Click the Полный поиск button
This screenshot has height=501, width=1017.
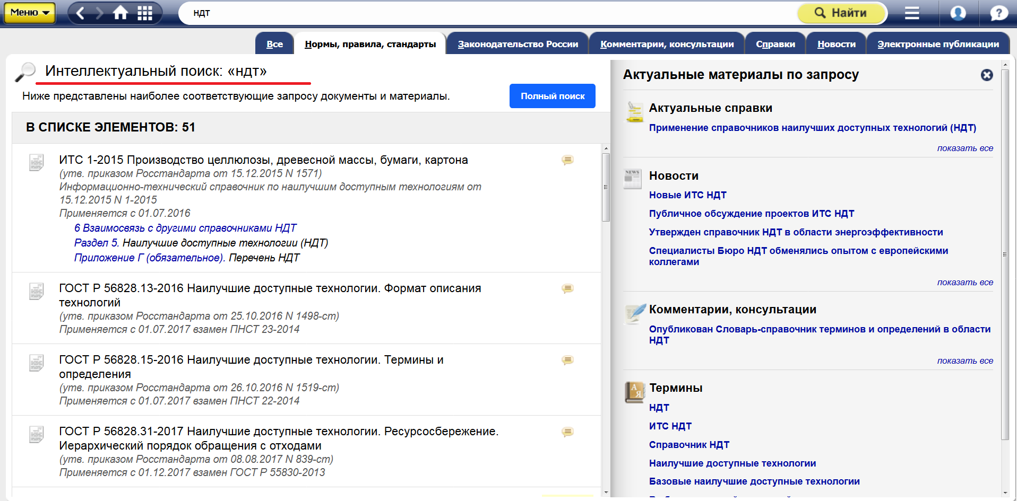click(553, 96)
